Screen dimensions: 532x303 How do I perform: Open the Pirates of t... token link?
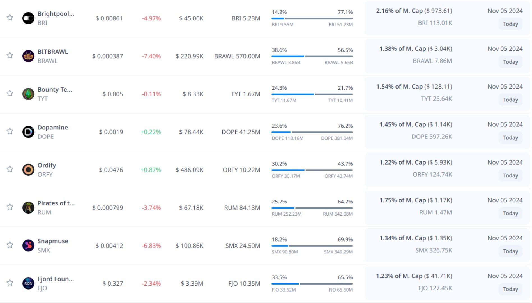point(56,203)
